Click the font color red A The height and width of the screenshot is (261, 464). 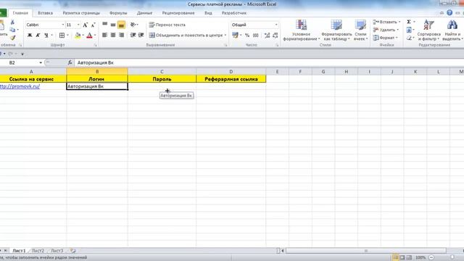89,36
